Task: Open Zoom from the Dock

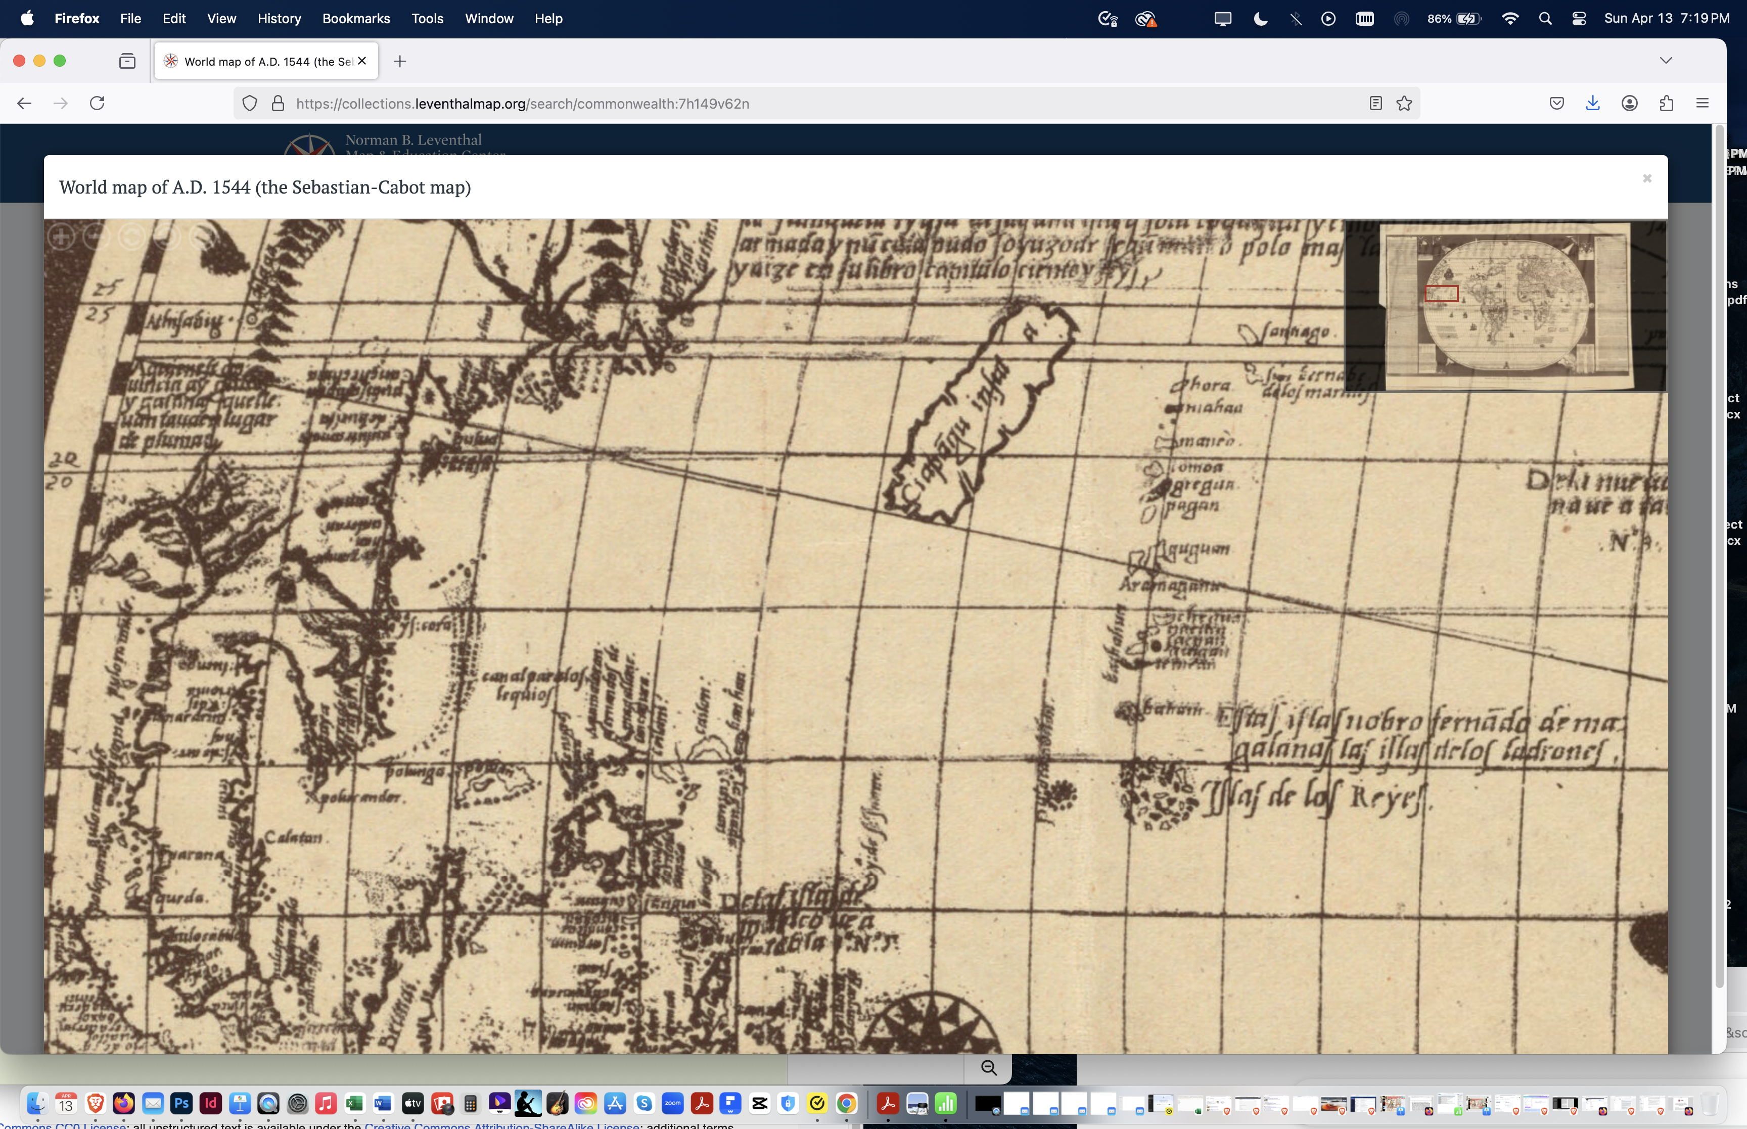Action: (673, 1103)
